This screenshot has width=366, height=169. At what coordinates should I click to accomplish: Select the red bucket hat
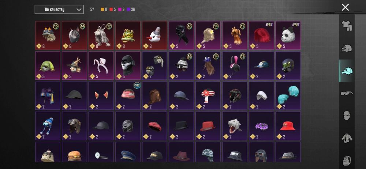coord(288,126)
